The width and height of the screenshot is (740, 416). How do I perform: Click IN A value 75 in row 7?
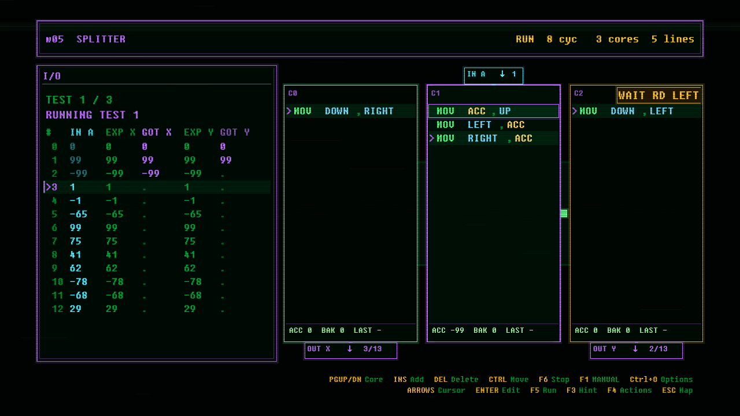click(76, 242)
